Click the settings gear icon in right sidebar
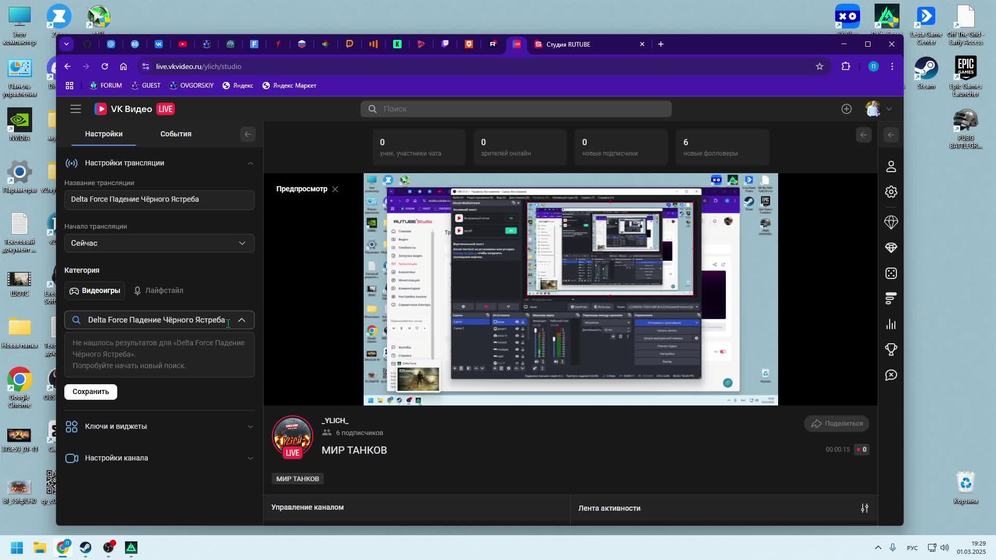This screenshot has width=996, height=560. 891,192
